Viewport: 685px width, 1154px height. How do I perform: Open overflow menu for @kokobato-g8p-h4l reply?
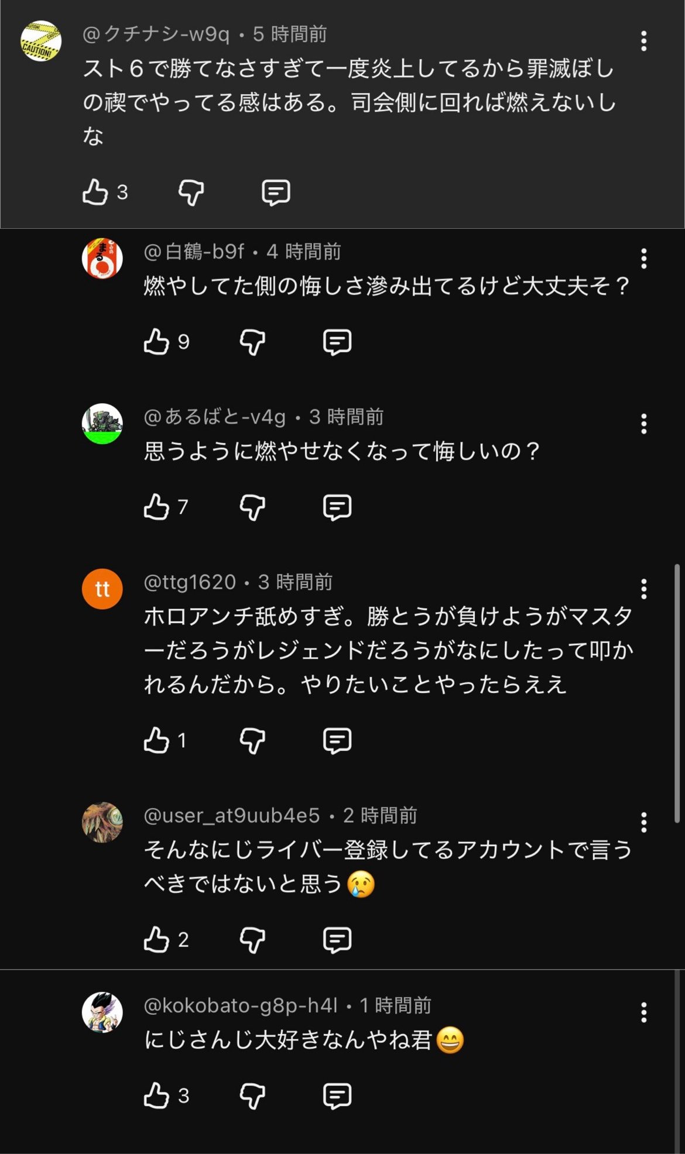pos(643,1012)
